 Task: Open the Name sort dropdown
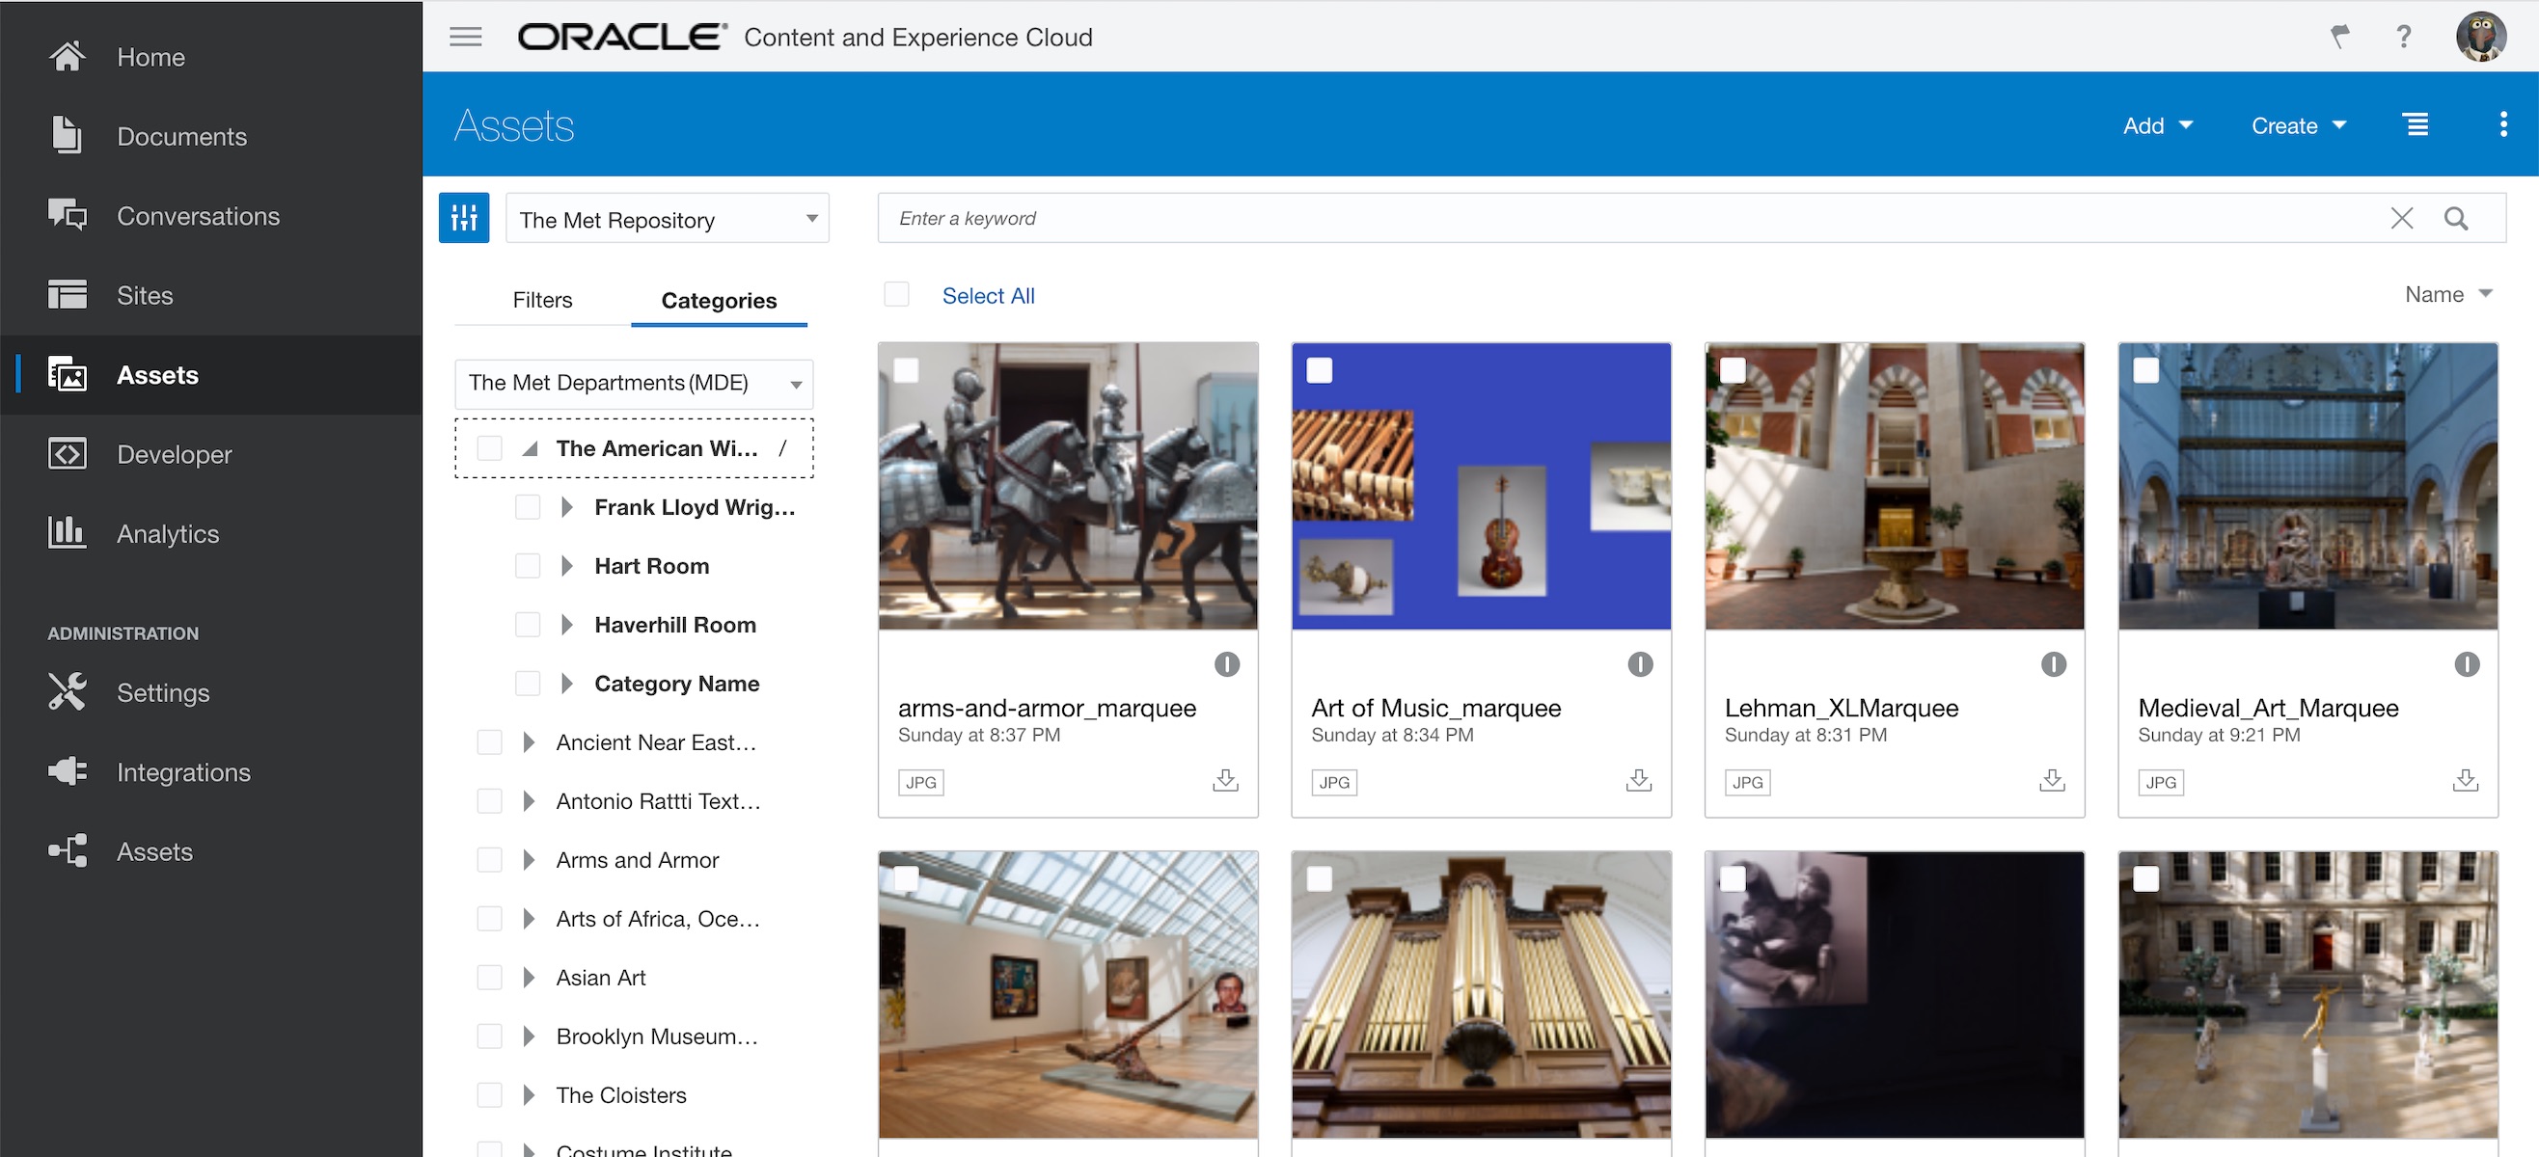click(x=2447, y=295)
